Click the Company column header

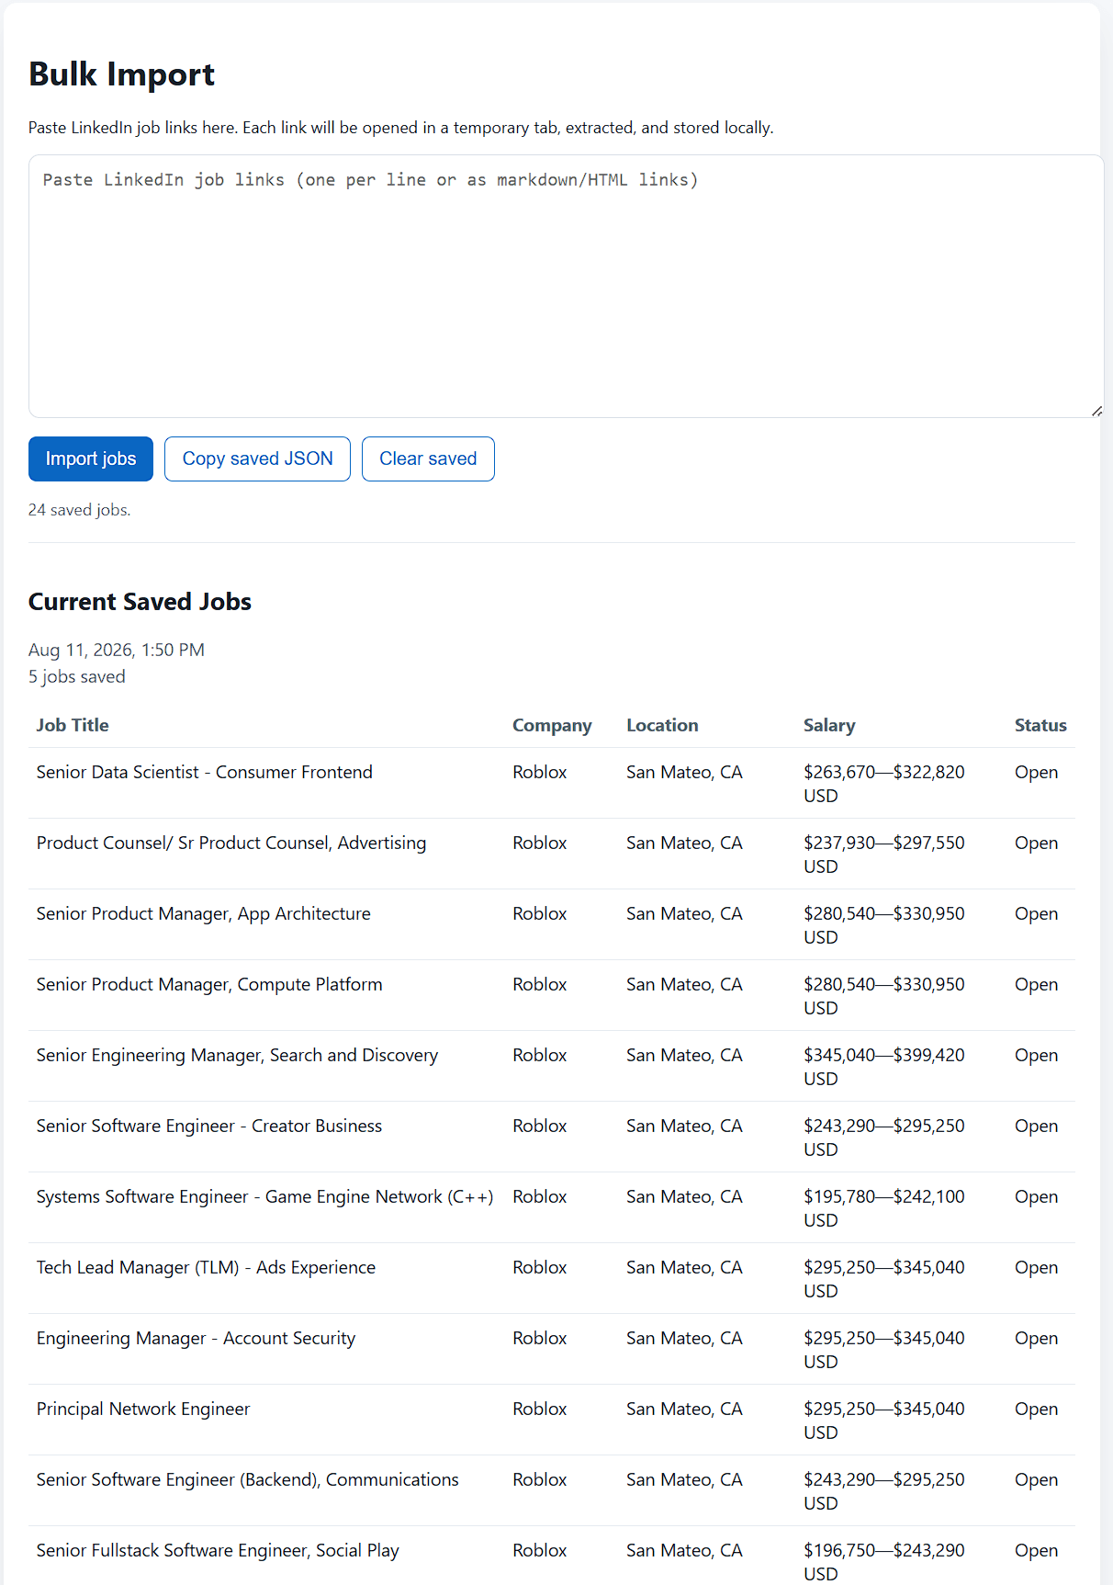pyautogui.click(x=552, y=725)
